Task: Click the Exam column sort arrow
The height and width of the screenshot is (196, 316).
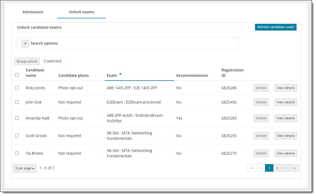Action: click(120, 74)
